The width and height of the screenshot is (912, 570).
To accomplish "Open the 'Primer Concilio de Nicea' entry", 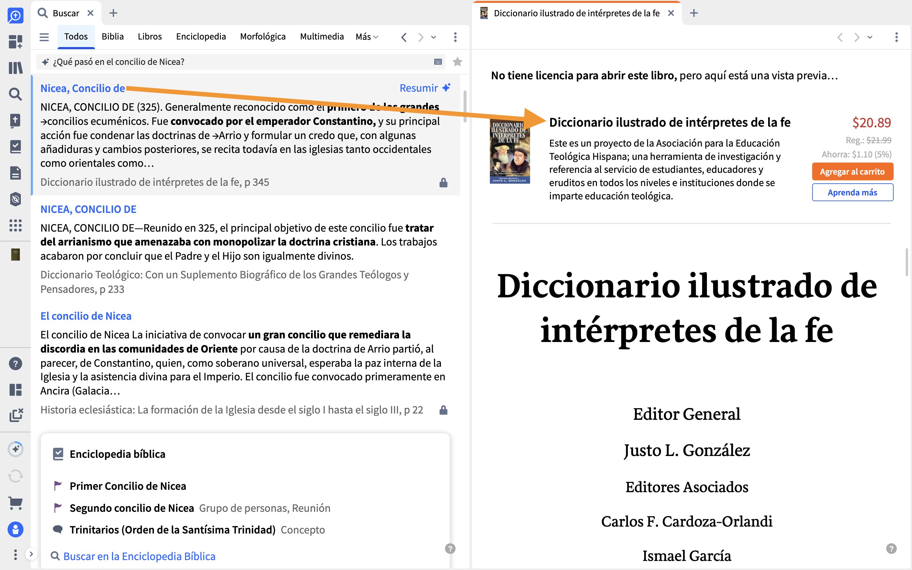I will point(128,486).
